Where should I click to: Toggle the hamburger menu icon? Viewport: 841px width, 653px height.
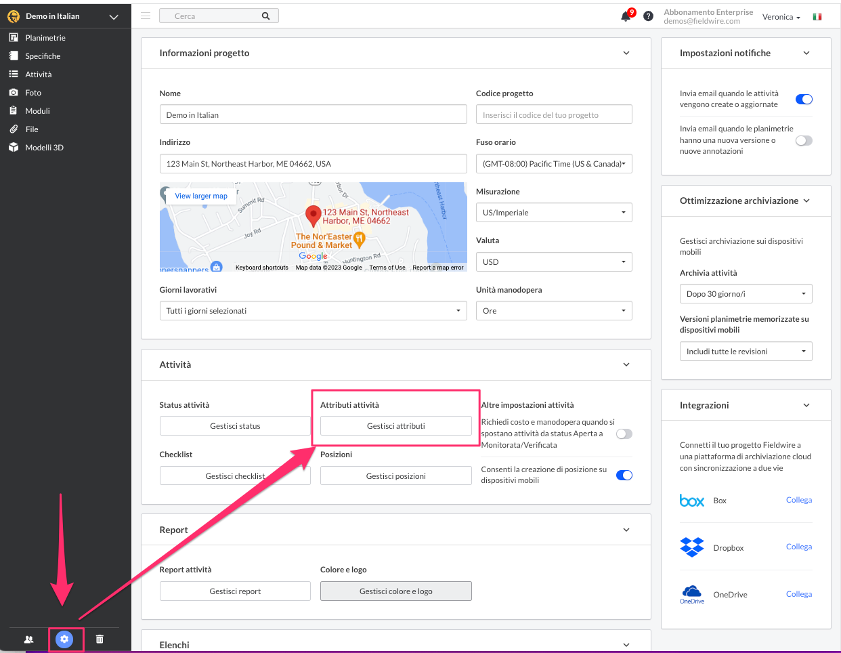tap(146, 16)
